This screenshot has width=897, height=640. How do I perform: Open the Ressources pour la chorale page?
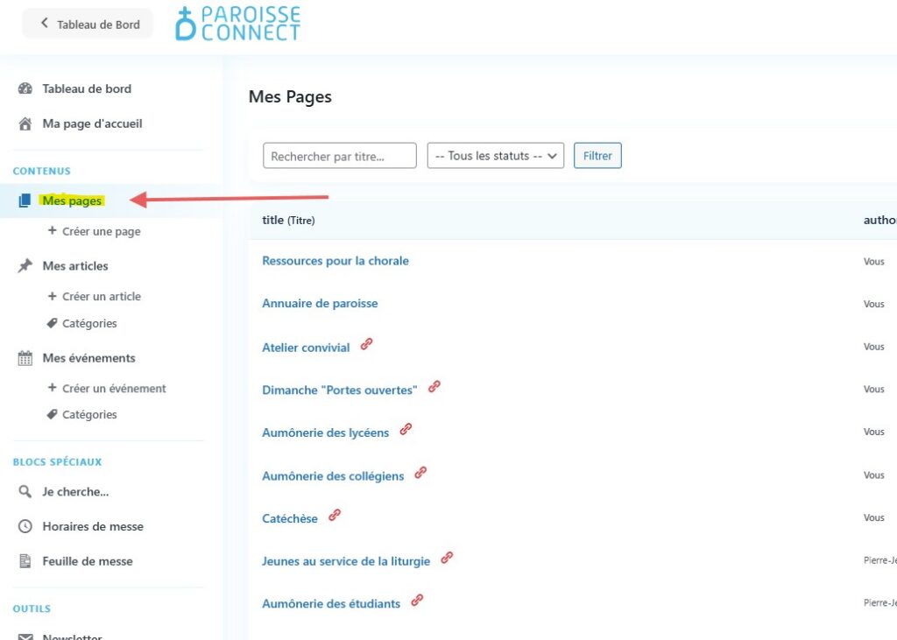[x=335, y=261]
